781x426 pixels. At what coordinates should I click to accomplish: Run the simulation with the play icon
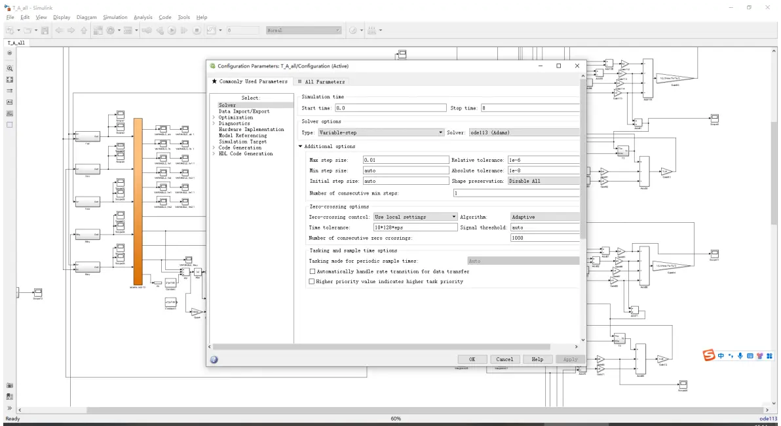pyautogui.click(x=172, y=30)
